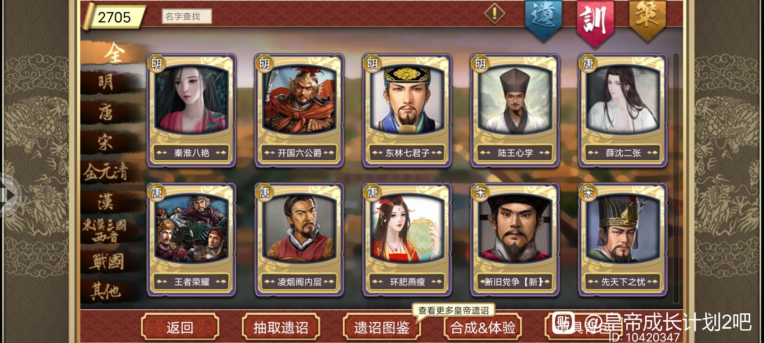Open the 东林七君子 card
The width and height of the screenshot is (764, 343).
tap(407, 110)
